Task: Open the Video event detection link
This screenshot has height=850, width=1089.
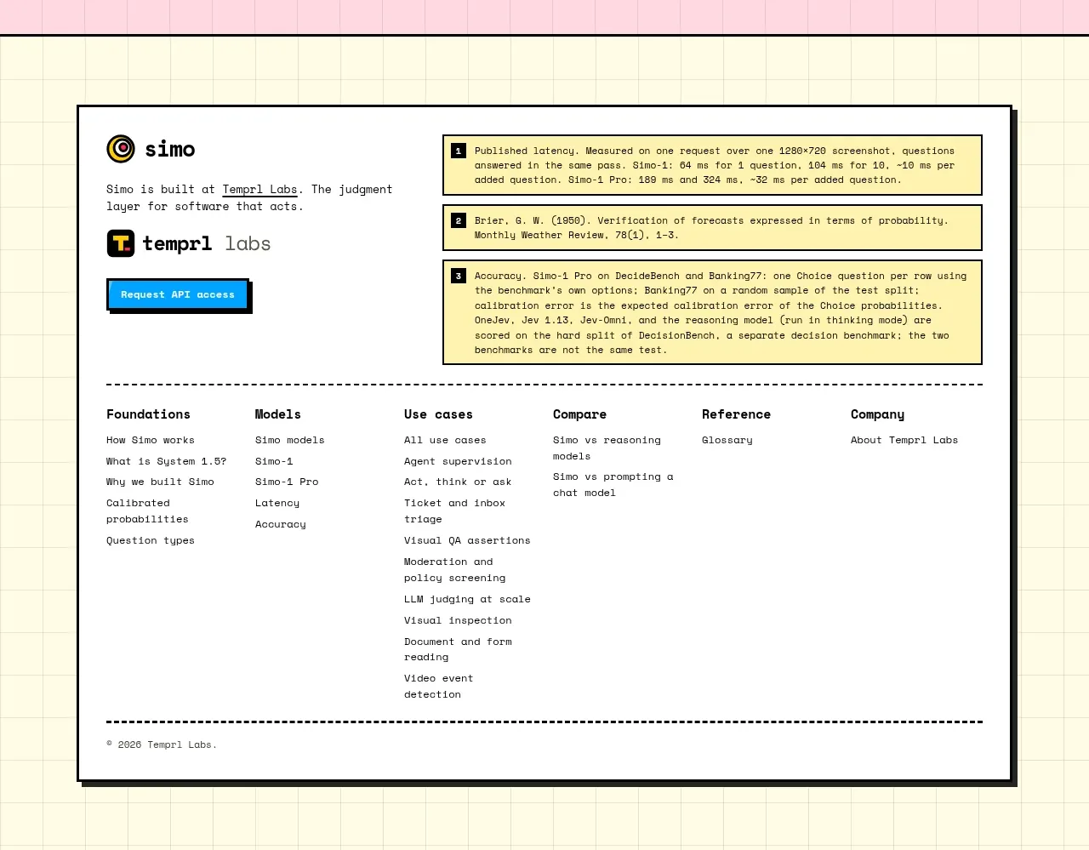Action: point(438,687)
